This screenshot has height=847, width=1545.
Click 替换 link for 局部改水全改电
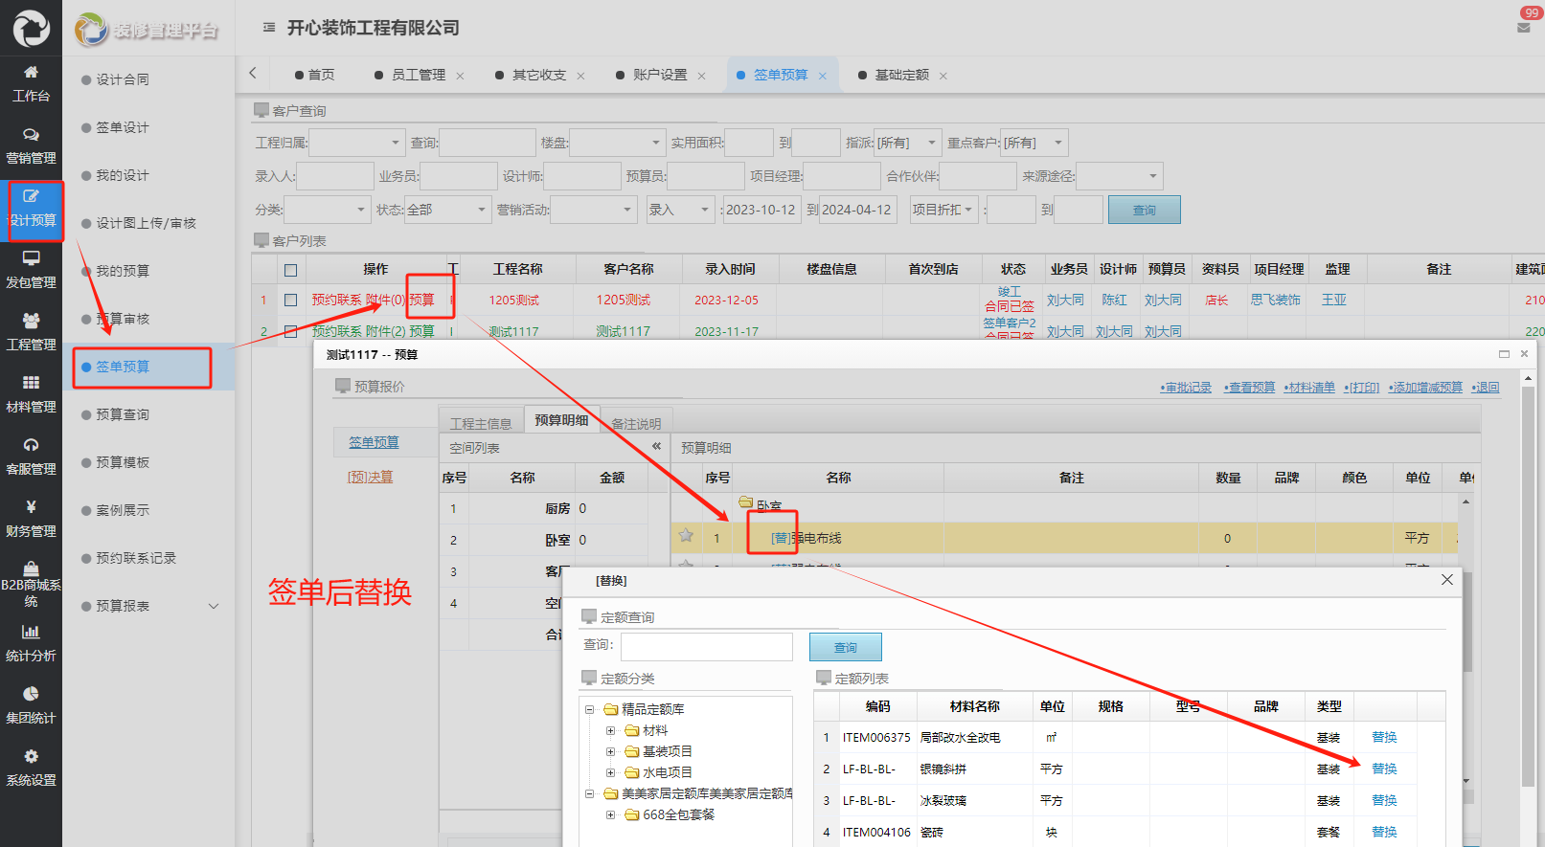pos(1384,738)
